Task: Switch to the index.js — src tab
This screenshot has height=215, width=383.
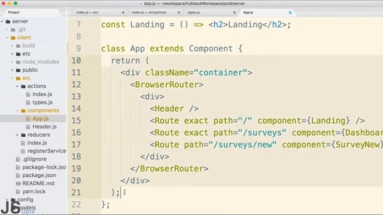Action: (87, 13)
